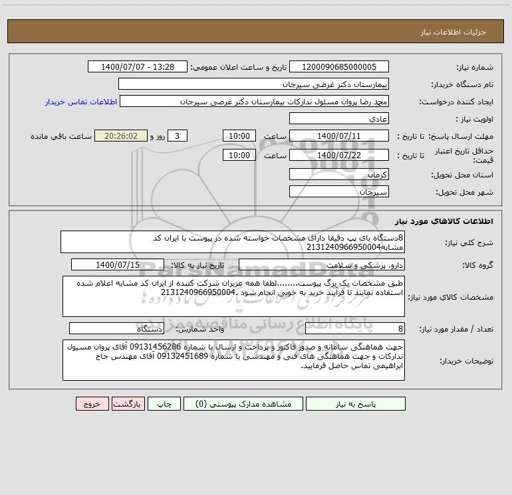512x495 pixels.
Task: Click the label تاریخ و ساعت اعلان عمومی
Action: coord(239,67)
